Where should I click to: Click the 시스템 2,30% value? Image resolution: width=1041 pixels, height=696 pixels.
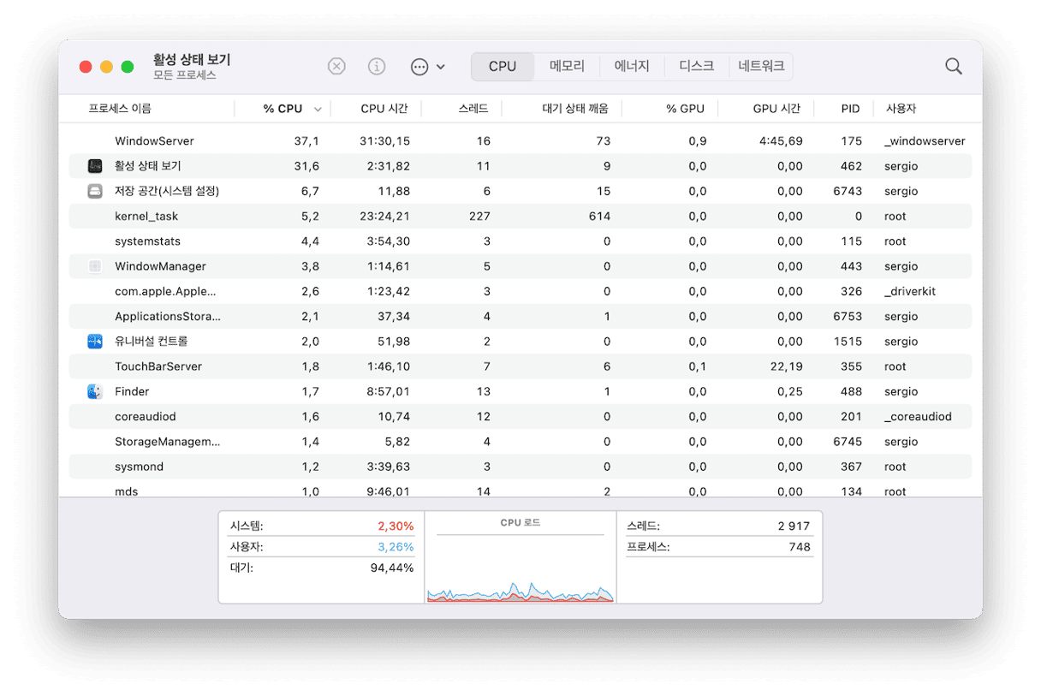396,526
